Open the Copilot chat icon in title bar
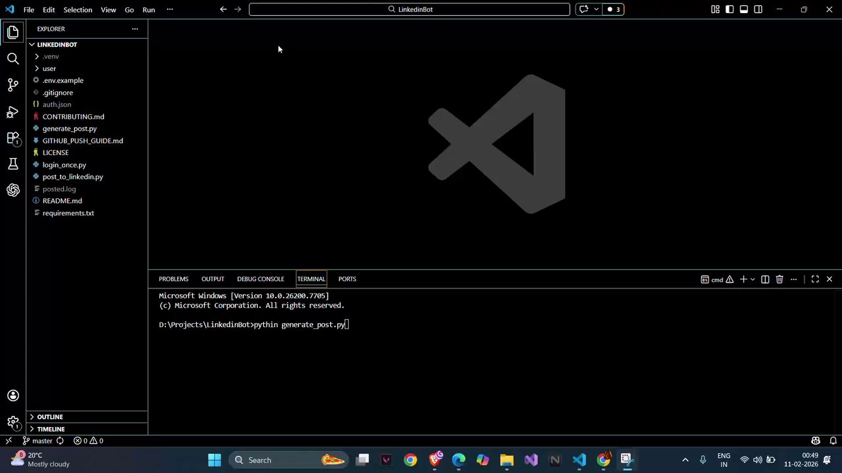This screenshot has width=842, height=473. (583, 9)
